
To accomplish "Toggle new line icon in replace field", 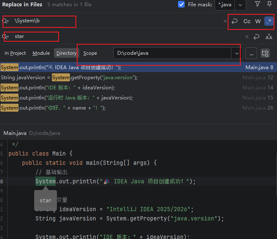I will coord(256,37).
